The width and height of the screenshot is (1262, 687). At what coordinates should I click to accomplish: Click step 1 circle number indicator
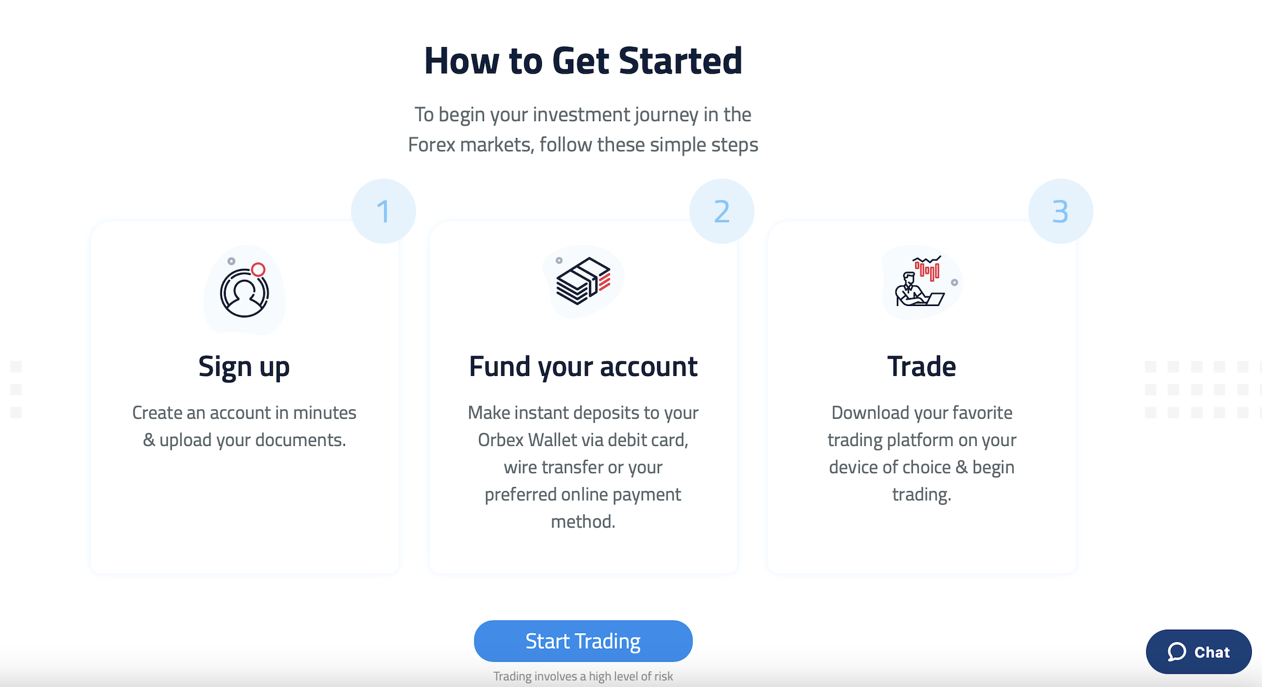[x=382, y=209]
